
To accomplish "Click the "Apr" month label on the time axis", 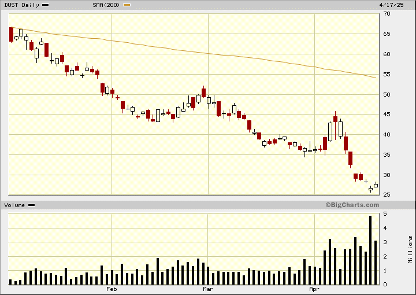I will [314, 289].
